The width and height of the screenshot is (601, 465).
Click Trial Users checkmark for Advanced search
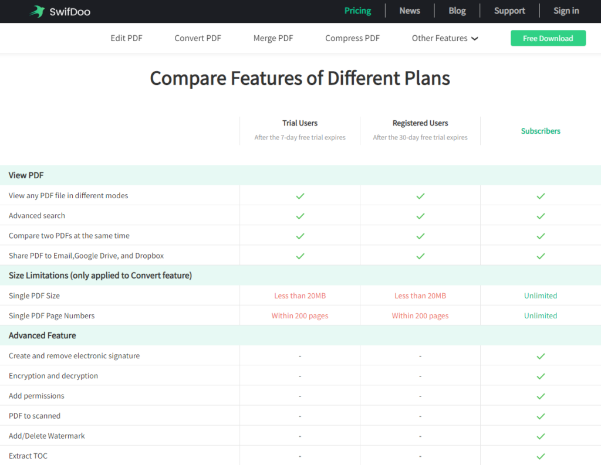tap(300, 216)
